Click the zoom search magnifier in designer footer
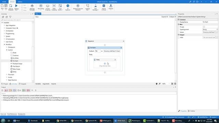 pyautogui.click(x=160, y=84)
